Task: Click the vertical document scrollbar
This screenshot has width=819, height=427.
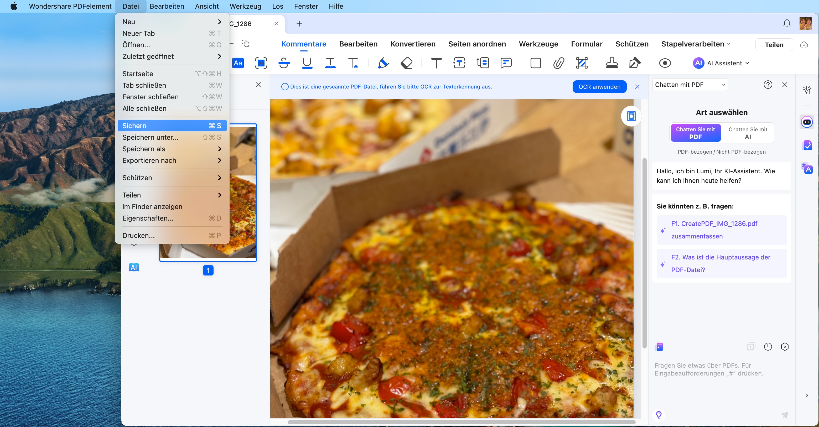Action: [644, 253]
